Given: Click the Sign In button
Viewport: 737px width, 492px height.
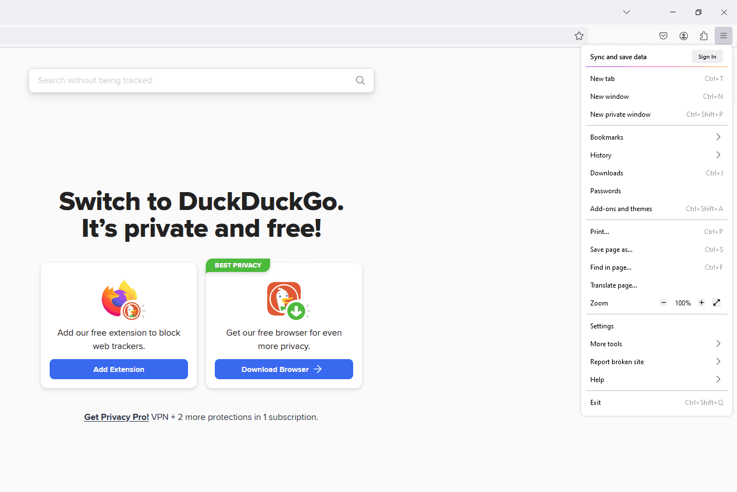Looking at the screenshot, I should click(x=707, y=56).
